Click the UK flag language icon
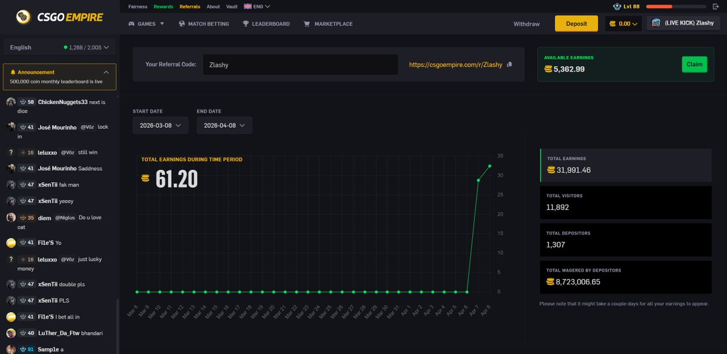The image size is (727, 354). click(247, 7)
